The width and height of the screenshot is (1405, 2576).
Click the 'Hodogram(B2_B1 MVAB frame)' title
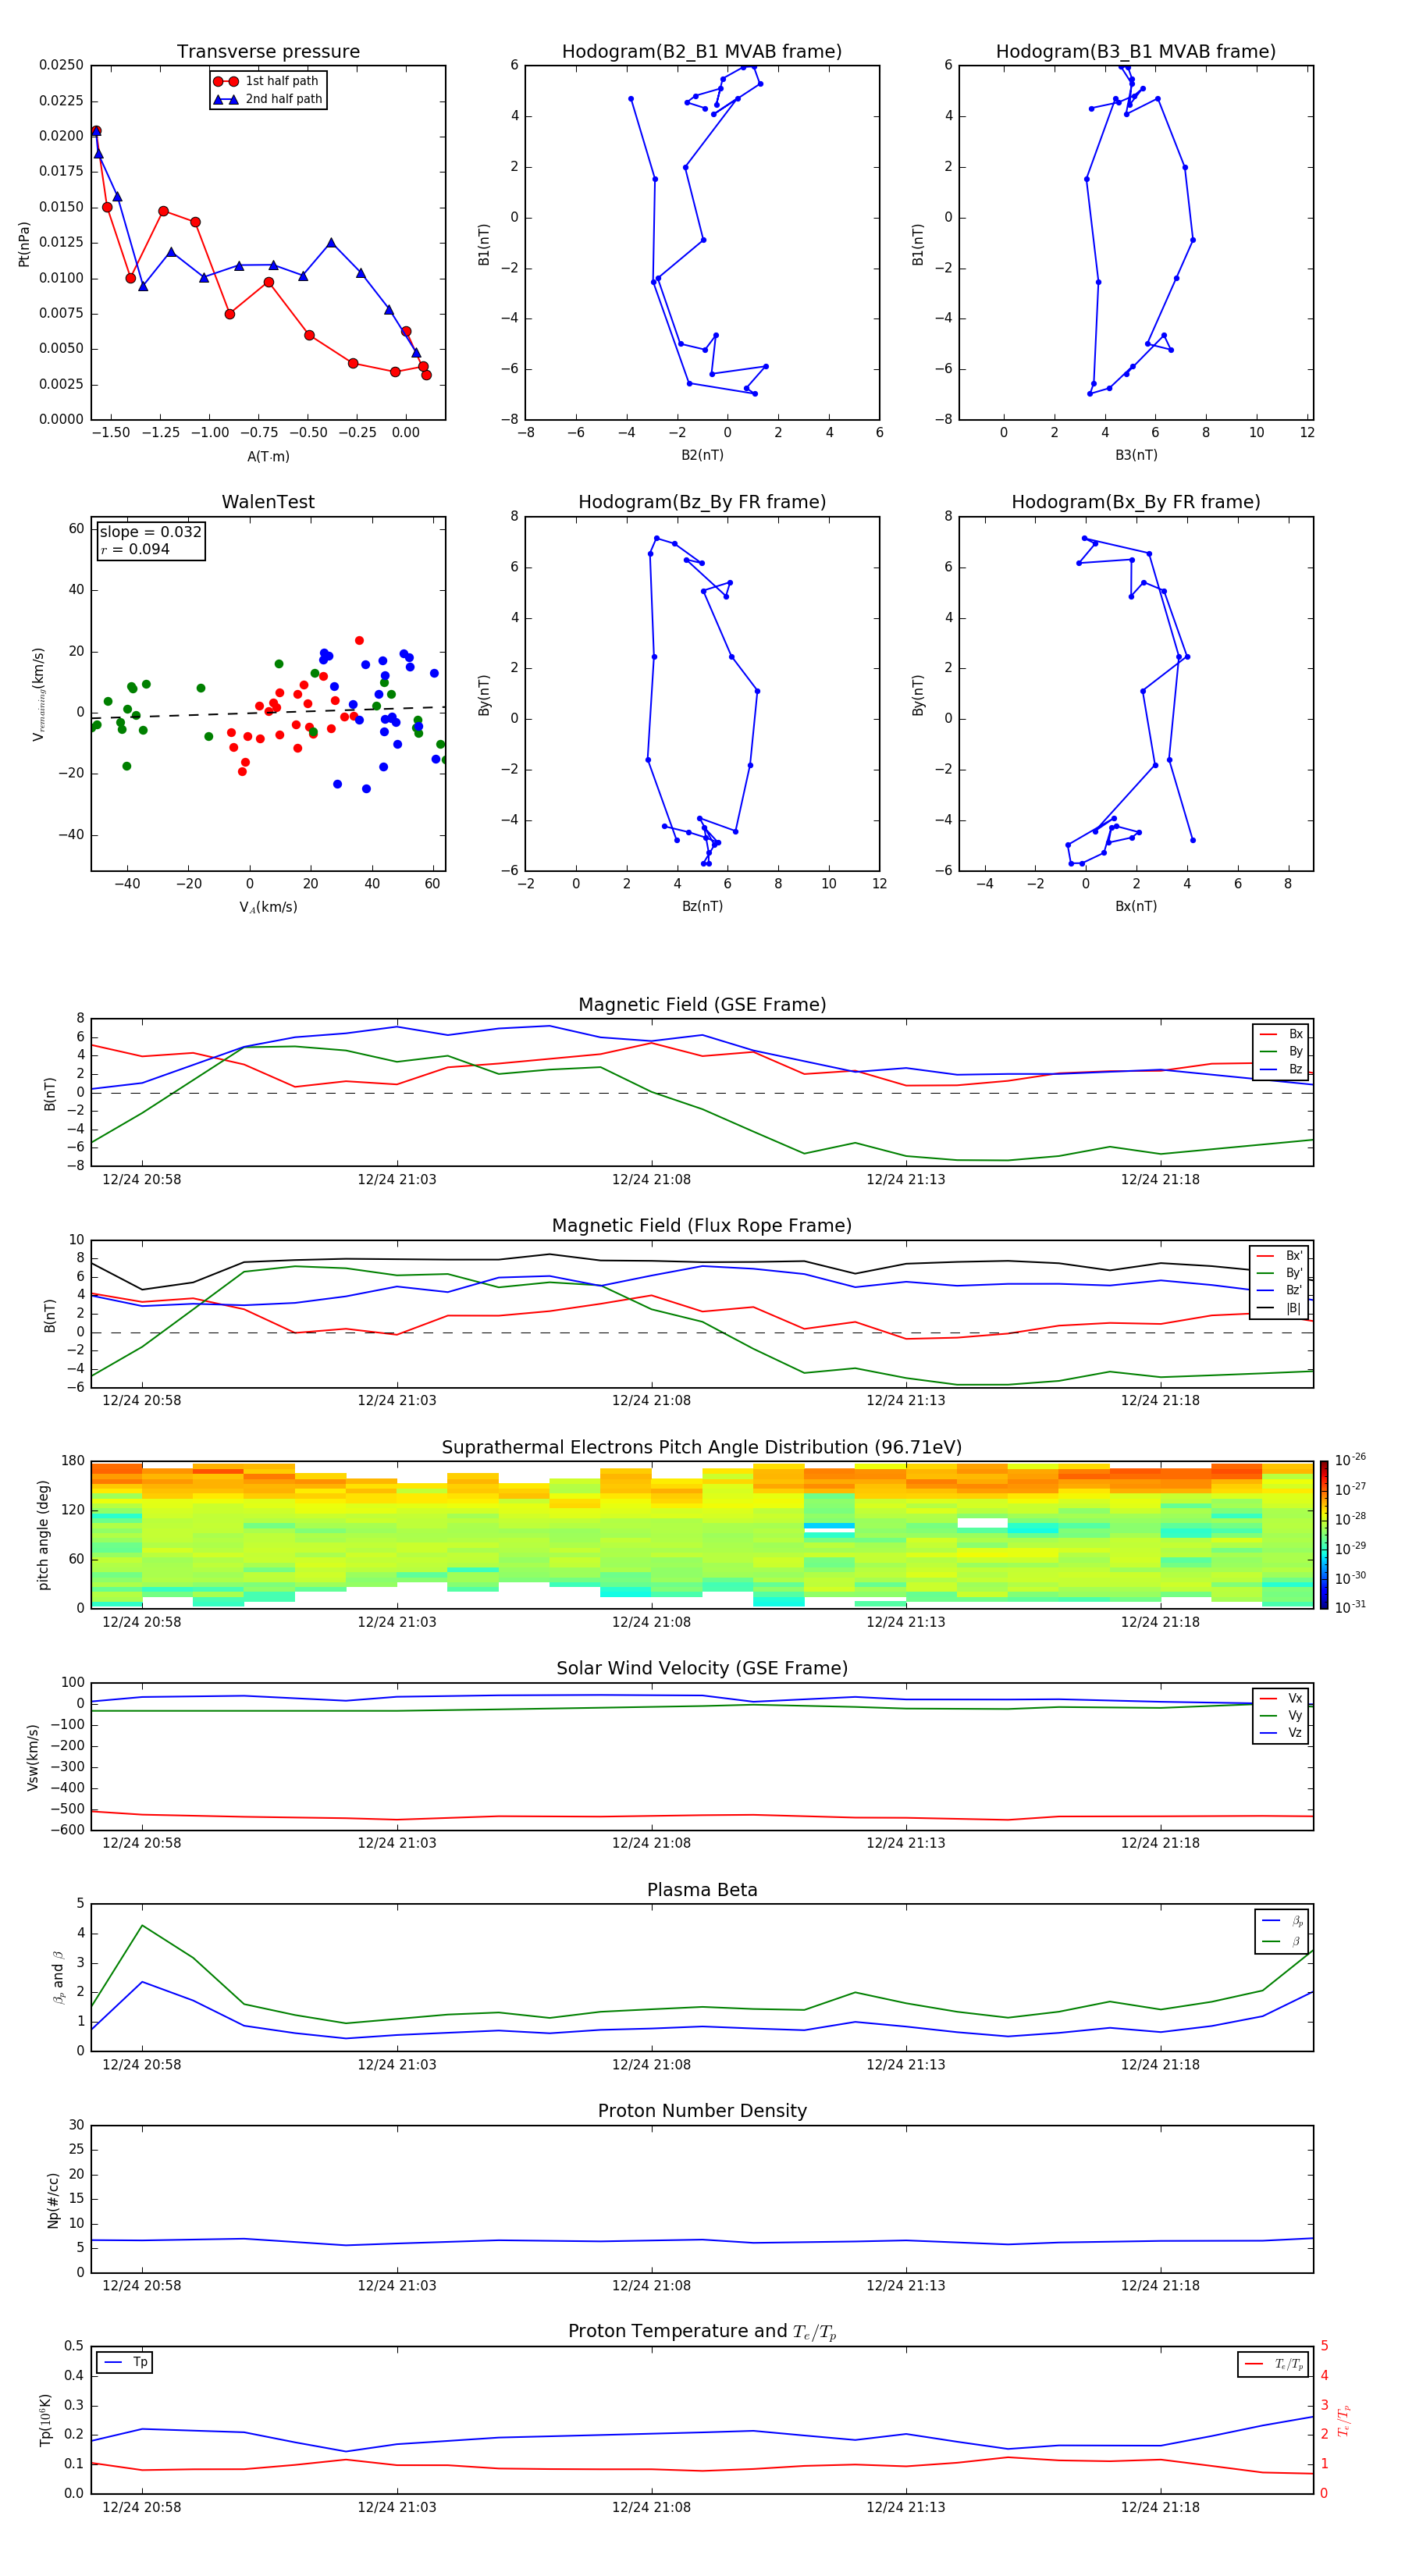coord(702,52)
